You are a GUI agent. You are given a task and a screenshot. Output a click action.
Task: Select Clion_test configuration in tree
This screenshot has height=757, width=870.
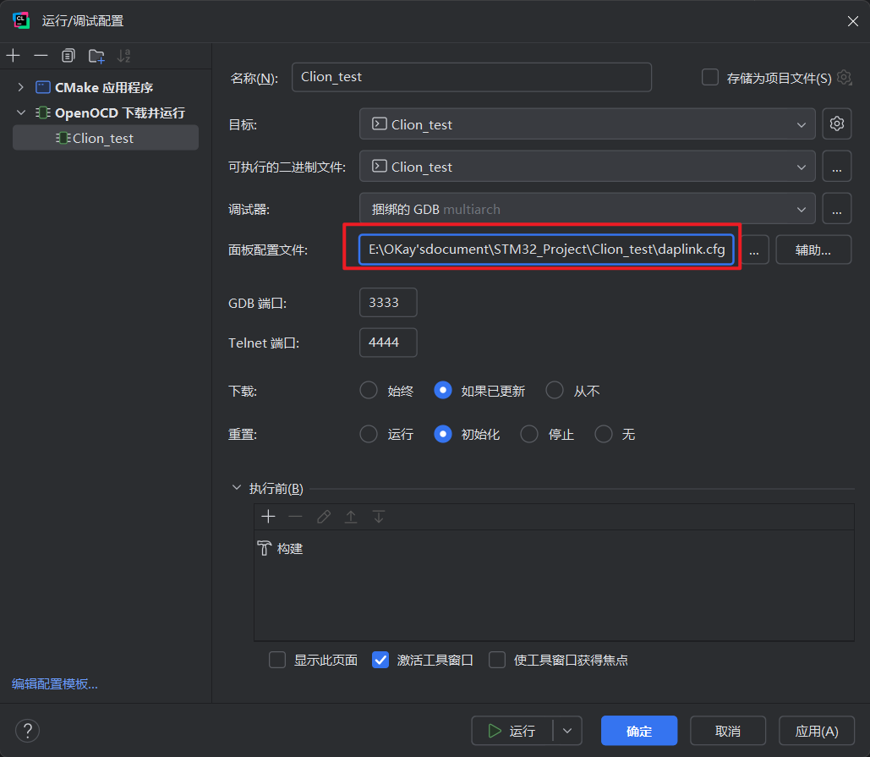106,138
